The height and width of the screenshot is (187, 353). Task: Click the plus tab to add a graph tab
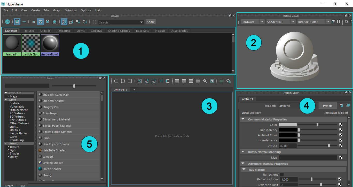pyautogui.click(x=134, y=90)
